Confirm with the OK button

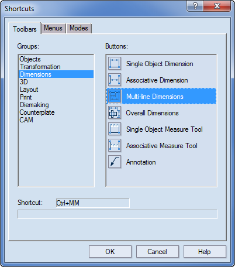pyautogui.click(x=110, y=252)
